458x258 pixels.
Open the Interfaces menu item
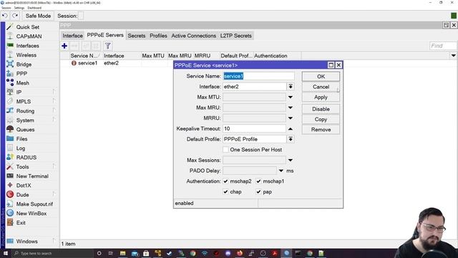(x=27, y=46)
